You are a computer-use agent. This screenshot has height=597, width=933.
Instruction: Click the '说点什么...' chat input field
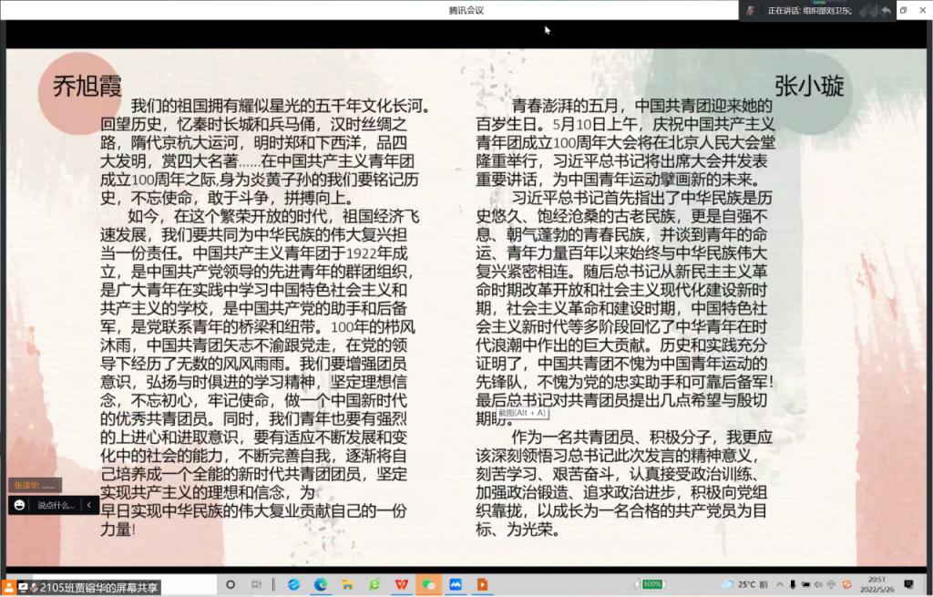[56, 505]
